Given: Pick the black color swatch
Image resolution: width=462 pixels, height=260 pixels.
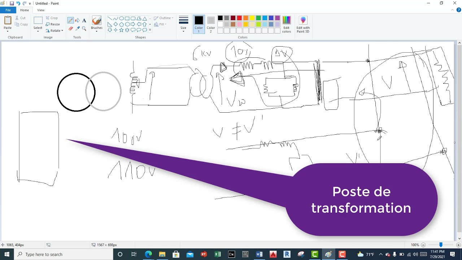Looking at the screenshot, I should pyautogui.click(x=220, y=18).
